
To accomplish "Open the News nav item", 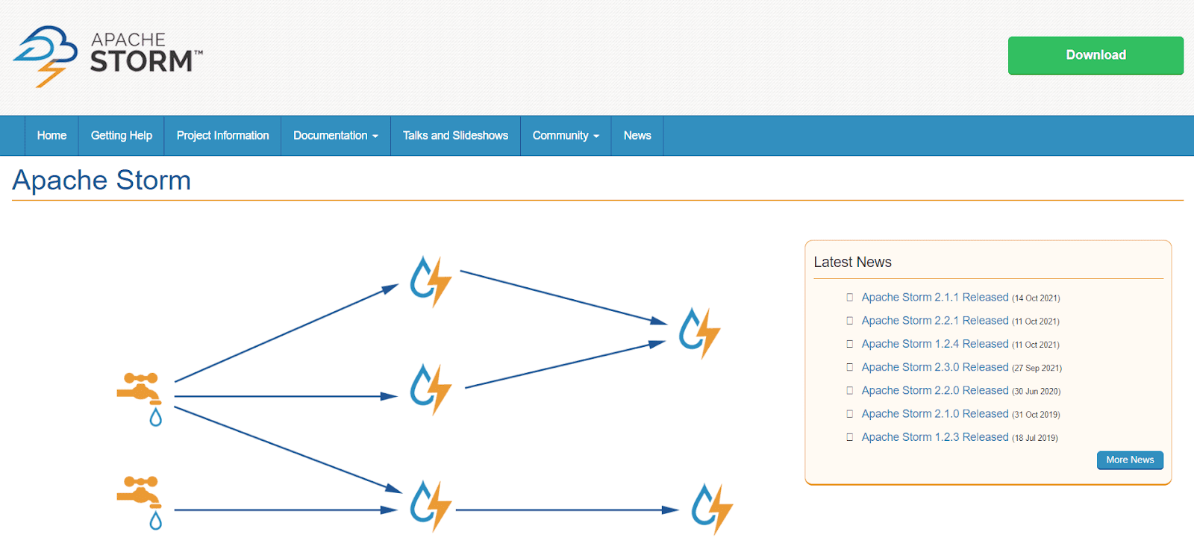I will pos(637,135).
